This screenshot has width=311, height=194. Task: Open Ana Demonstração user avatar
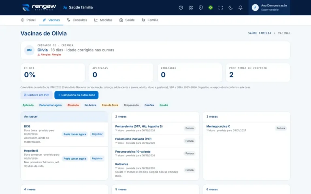pos(255,8)
